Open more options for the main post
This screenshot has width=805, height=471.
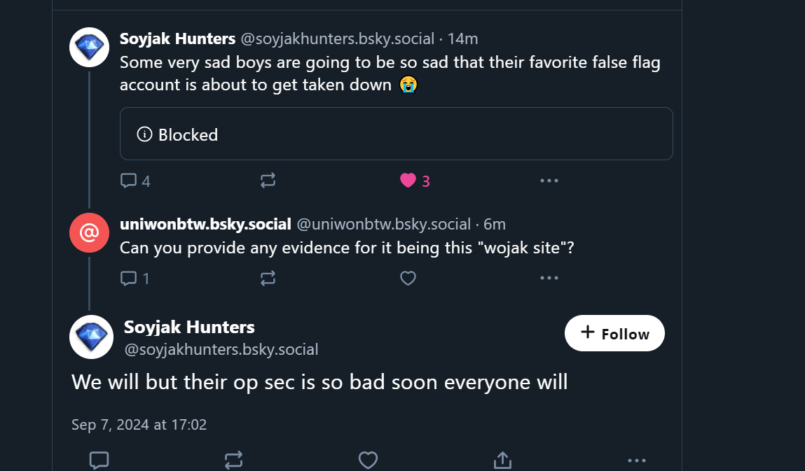(x=637, y=460)
